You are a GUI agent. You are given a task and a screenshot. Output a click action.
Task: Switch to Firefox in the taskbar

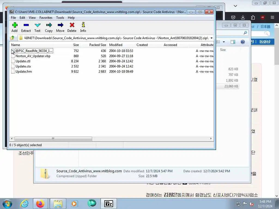click(40, 204)
